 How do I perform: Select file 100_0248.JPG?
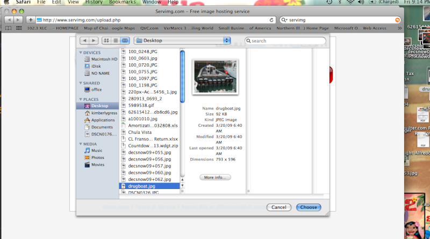tap(150, 52)
